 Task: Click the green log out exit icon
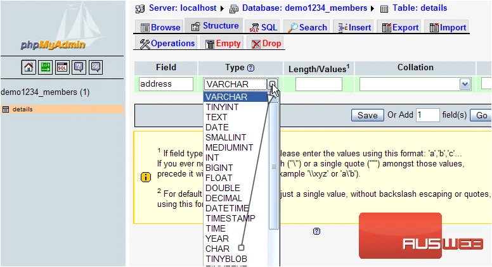[x=45, y=67]
